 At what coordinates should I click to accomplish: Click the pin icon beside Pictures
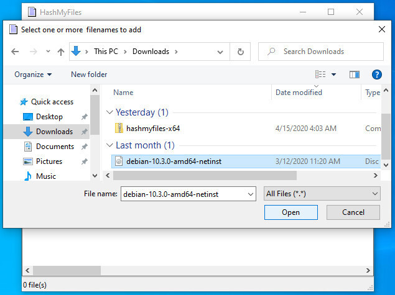point(85,161)
